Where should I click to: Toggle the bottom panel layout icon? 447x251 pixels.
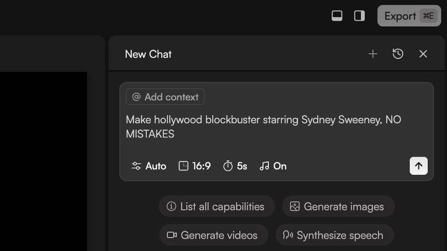click(337, 16)
